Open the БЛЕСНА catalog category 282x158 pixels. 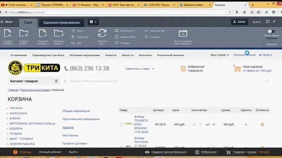pos(15,118)
